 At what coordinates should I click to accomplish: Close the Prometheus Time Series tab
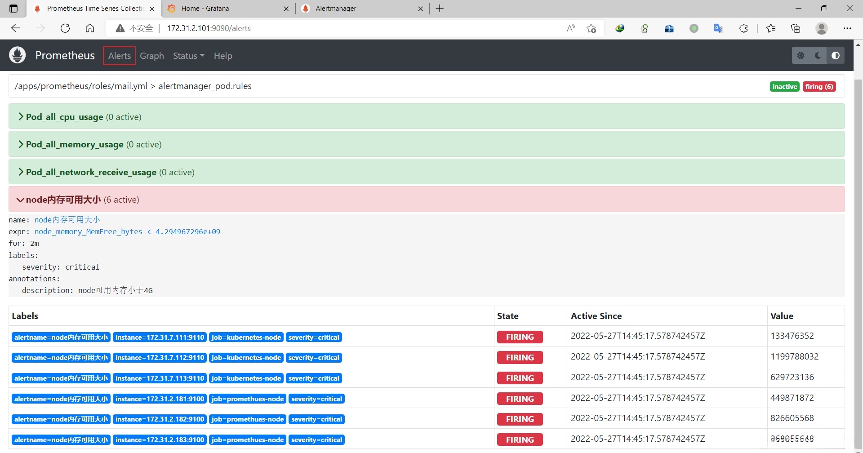point(152,9)
